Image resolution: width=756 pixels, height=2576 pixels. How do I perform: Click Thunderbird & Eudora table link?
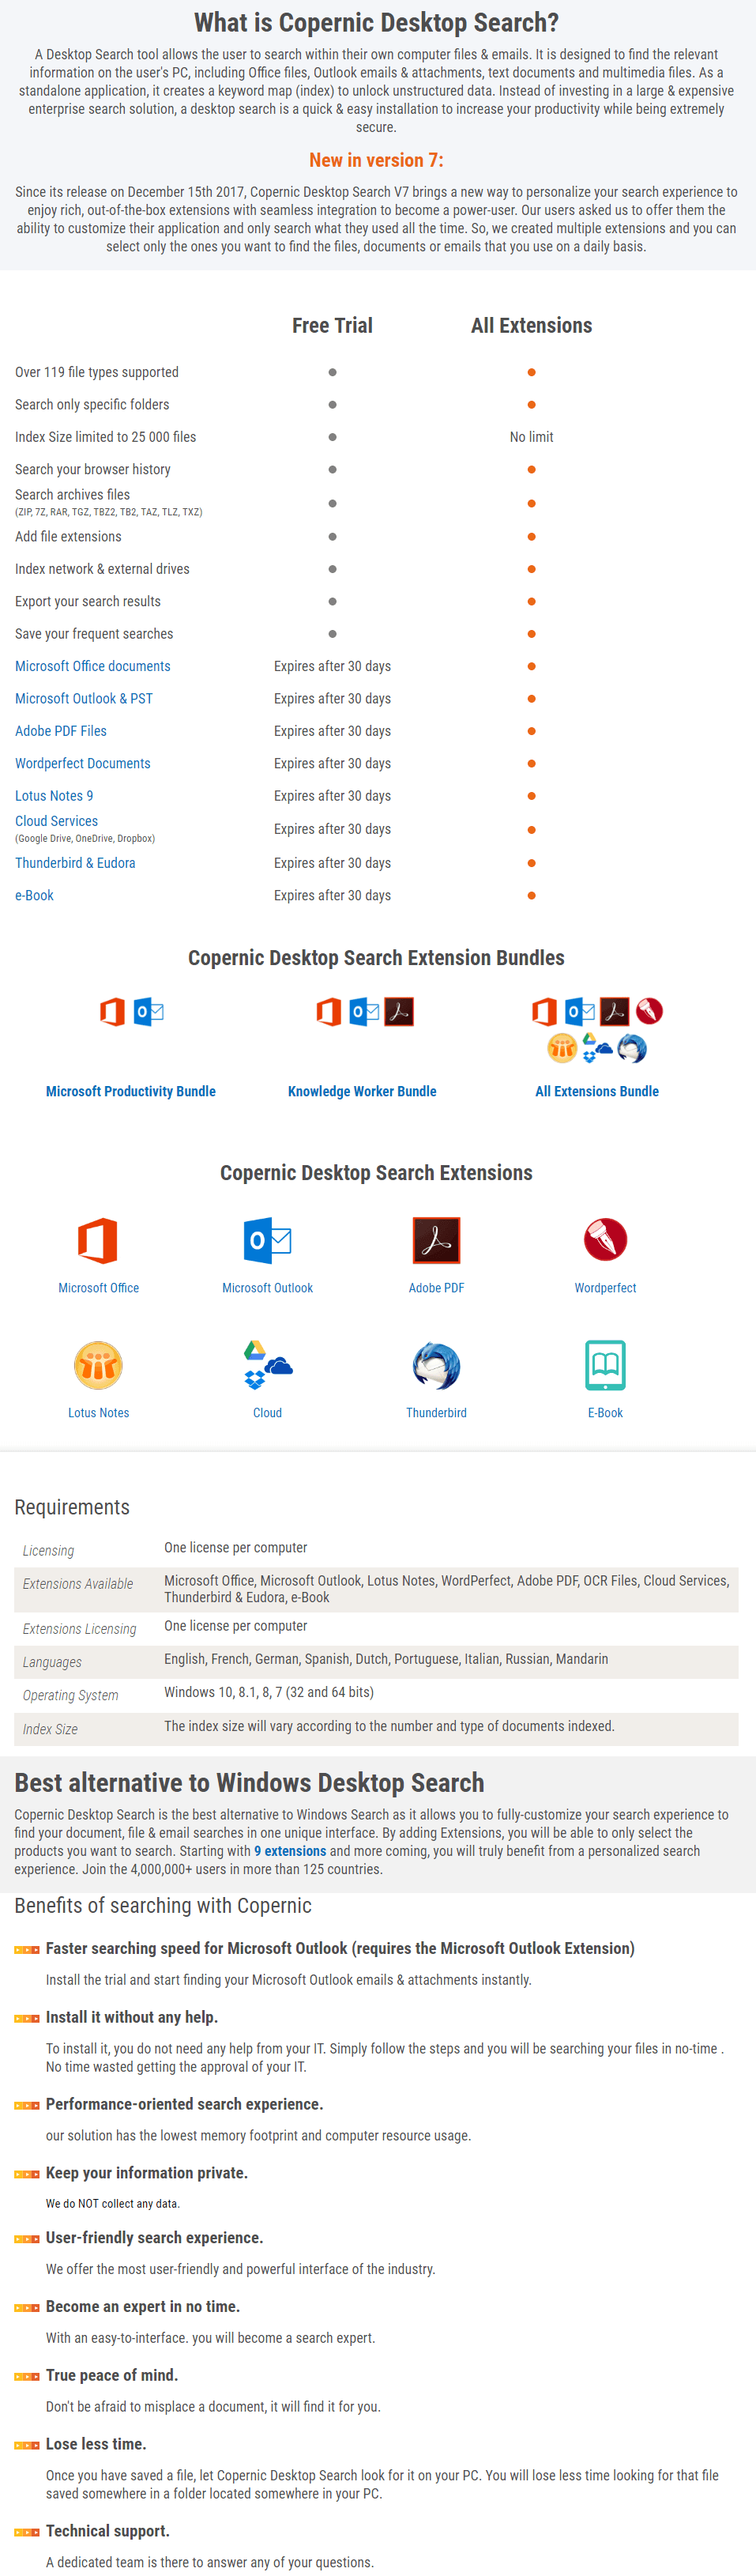click(75, 863)
